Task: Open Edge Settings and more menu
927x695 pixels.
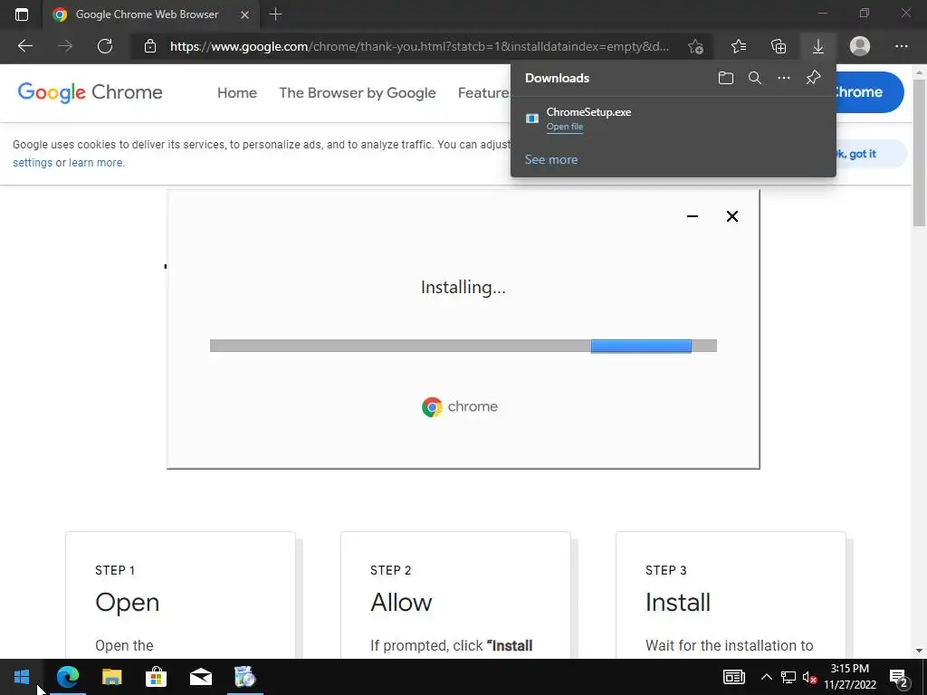Action: 901,46
